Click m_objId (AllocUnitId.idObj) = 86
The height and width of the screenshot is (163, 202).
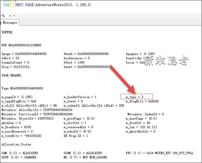29,106
